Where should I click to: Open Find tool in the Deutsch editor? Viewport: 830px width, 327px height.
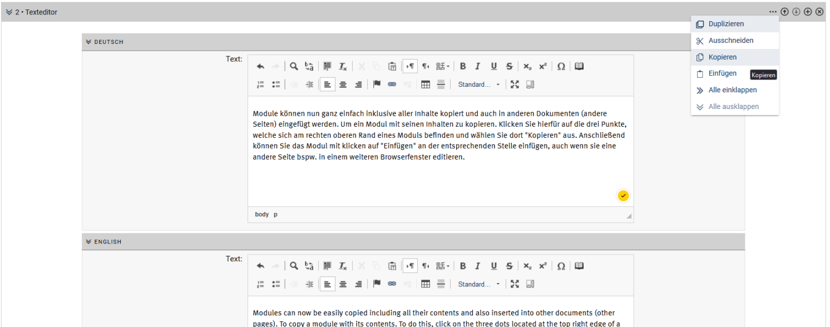coord(294,67)
